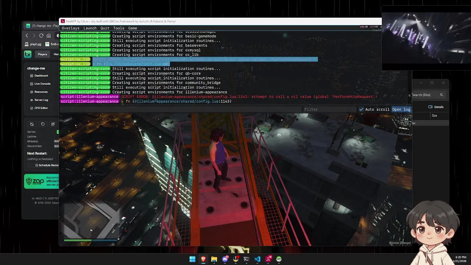Open the green HS app on taskbar
Viewport: 471px width, 265px height.
pyautogui.click(x=279, y=259)
